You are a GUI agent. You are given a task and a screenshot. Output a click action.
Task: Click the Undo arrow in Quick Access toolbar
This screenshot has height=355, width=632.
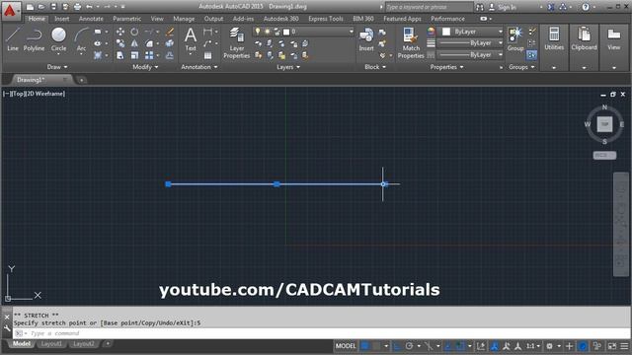(x=90, y=7)
